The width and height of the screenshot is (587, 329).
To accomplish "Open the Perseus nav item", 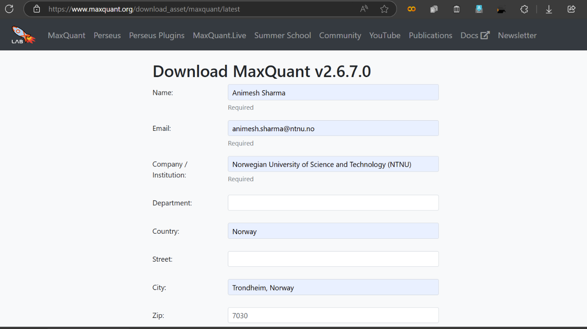I will click(107, 36).
